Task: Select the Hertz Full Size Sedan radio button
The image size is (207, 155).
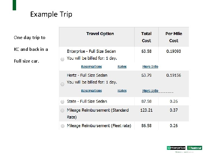Action: click(62, 84)
